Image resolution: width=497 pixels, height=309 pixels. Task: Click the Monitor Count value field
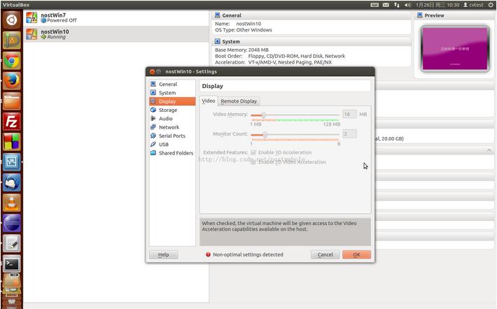click(349, 134)
